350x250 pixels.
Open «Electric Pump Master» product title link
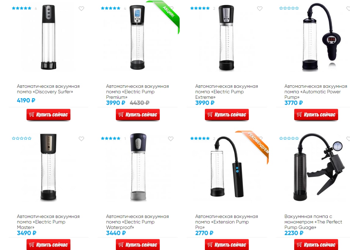coord(48,222)
